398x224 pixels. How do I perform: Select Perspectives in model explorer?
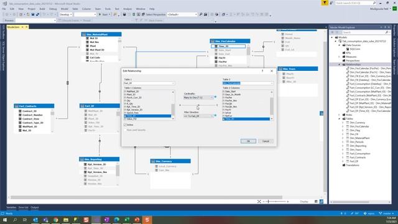tap(353, 60)
